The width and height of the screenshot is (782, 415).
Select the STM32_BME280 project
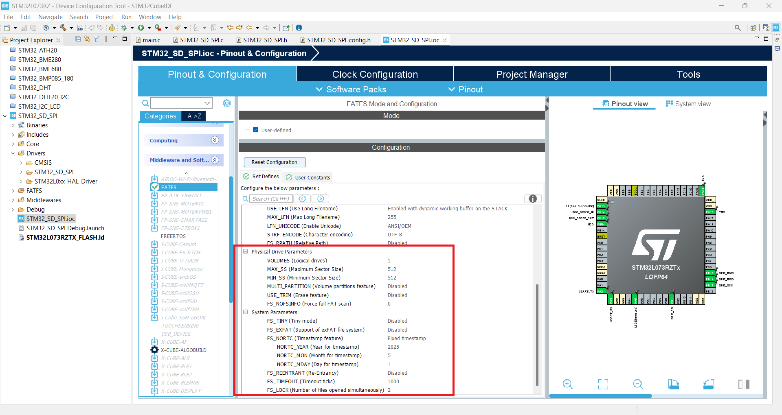click(40, 60)
